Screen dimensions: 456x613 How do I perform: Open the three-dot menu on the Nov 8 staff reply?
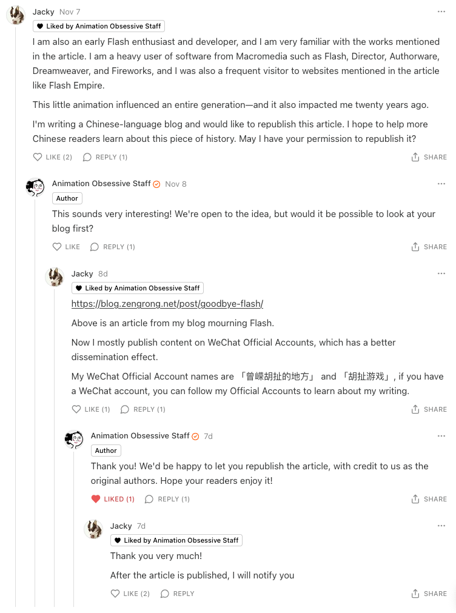(441, 183)
